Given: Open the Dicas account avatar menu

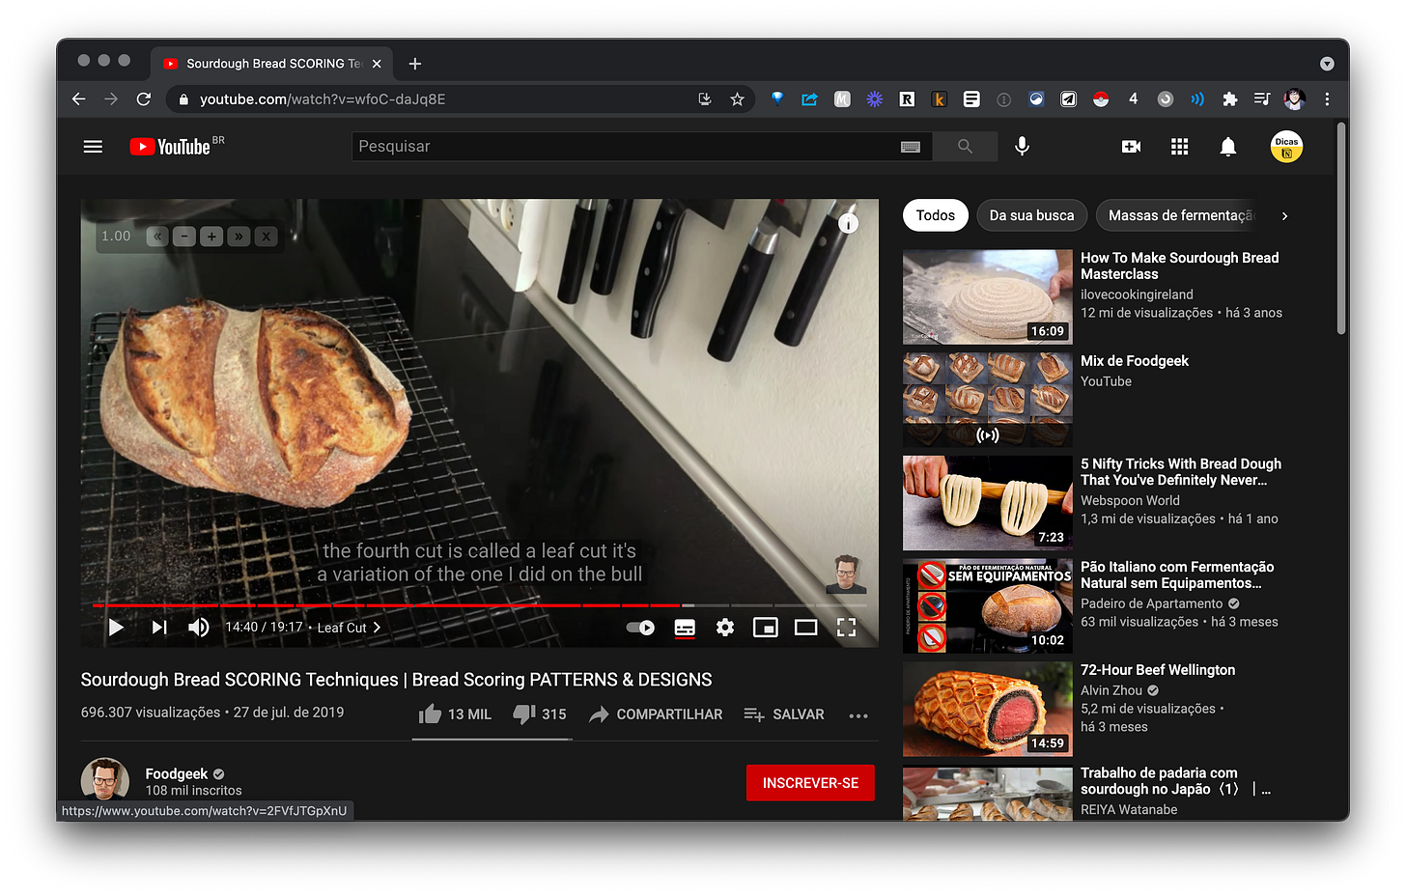Looking at the screenshot, I should pyautogui.click(x=1286, y=147).
